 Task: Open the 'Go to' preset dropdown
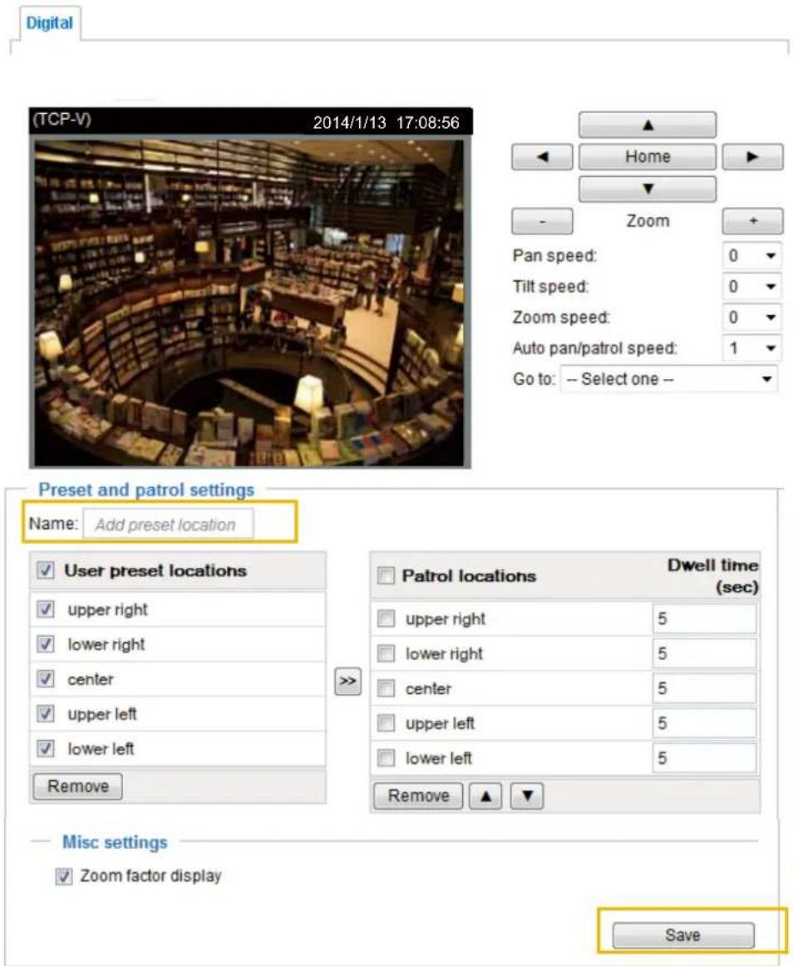pyautogui.click(x=668, y=379)
